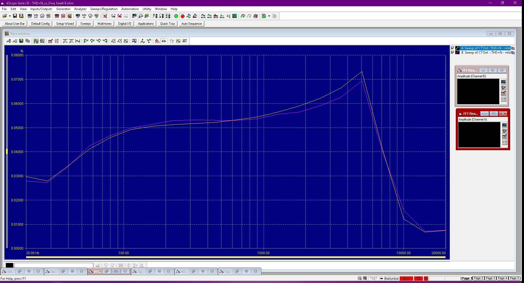The height and width of the screenshot is (283, 524).
Task: Click the Quick Tour button
Action: (168, 24)
